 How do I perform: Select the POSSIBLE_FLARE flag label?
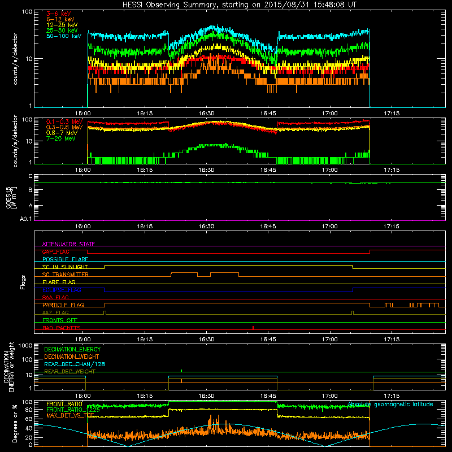(65, 259)
